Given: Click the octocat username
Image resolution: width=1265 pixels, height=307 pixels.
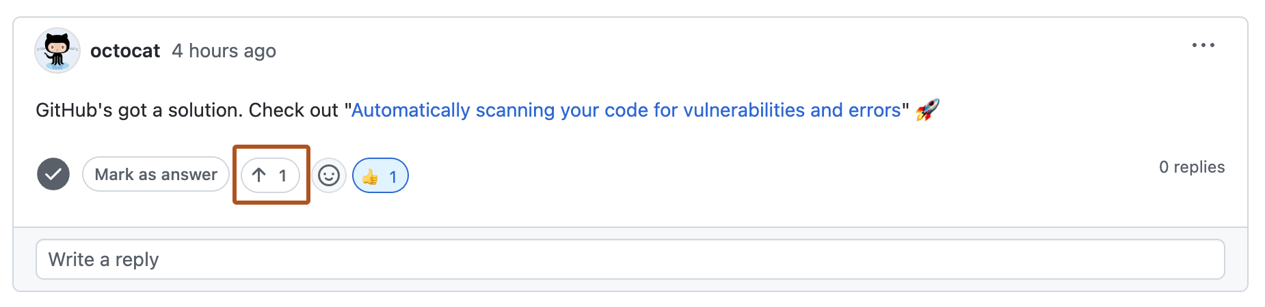Looking at the screenshot, I should [125, 51].
